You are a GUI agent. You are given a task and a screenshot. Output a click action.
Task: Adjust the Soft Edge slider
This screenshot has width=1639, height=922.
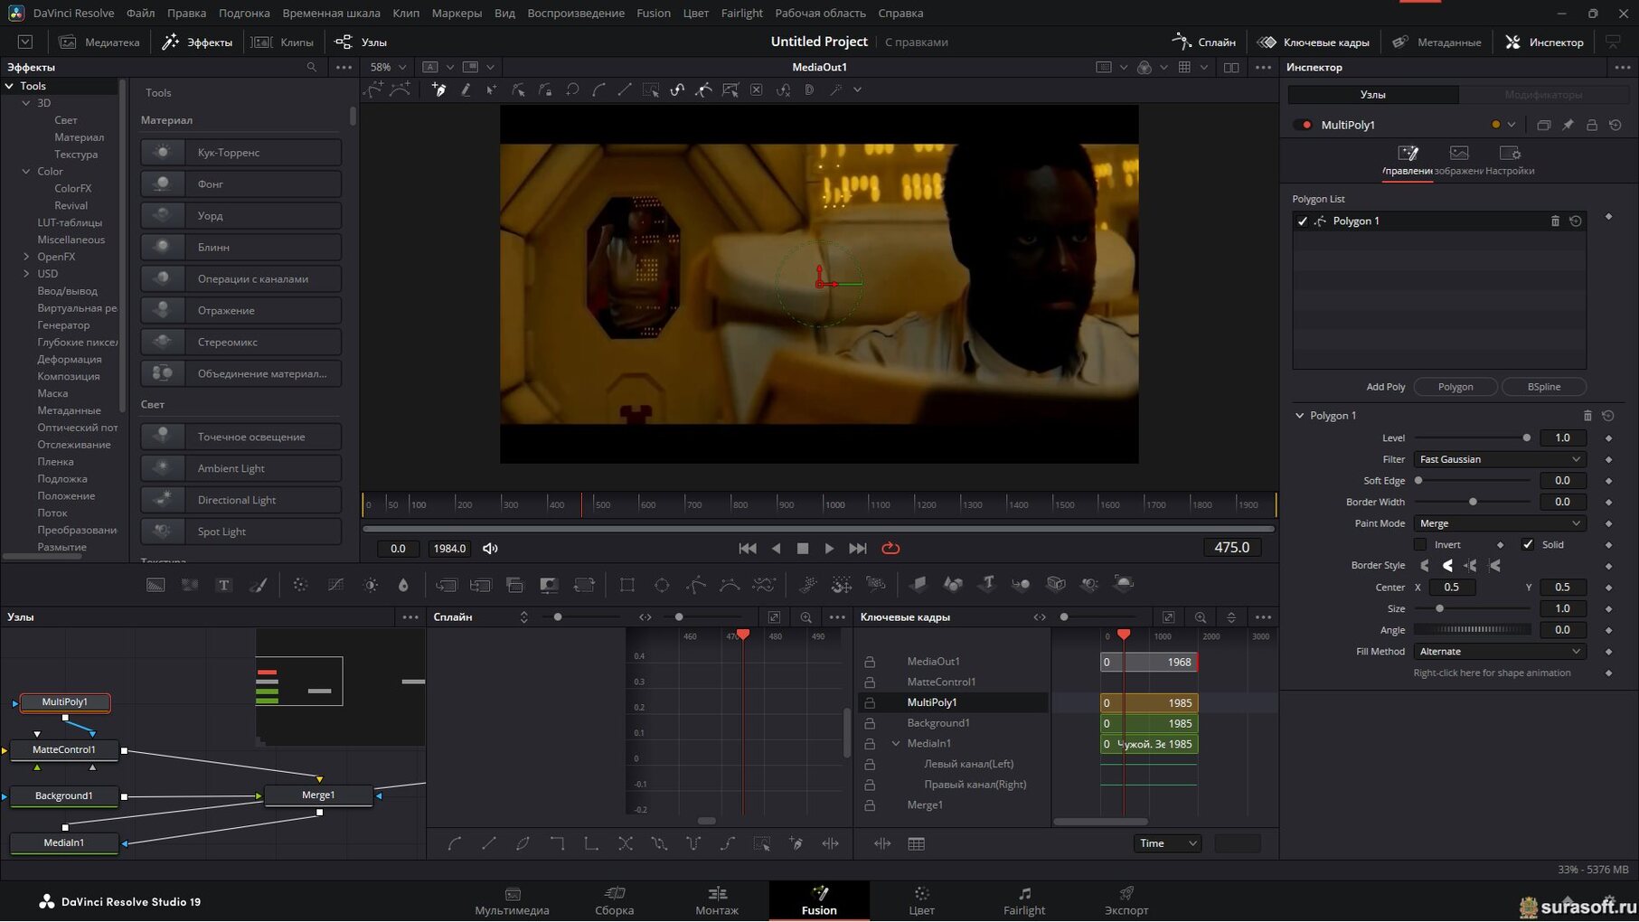1472,481
